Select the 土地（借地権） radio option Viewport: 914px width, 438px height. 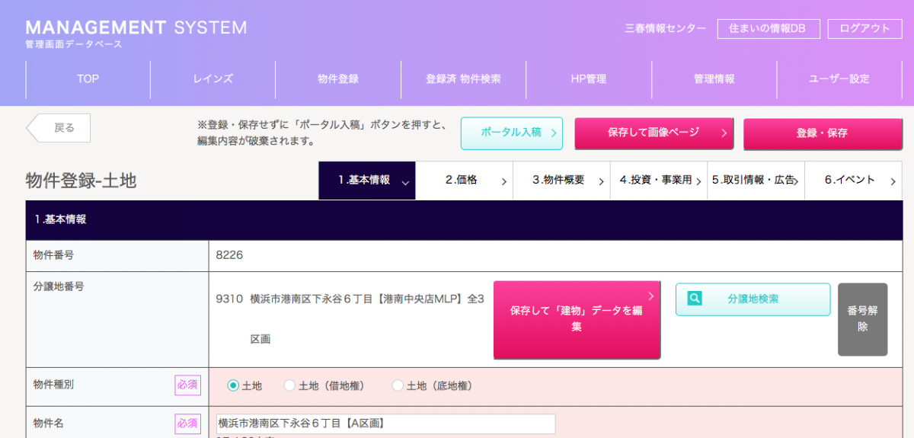289,386
